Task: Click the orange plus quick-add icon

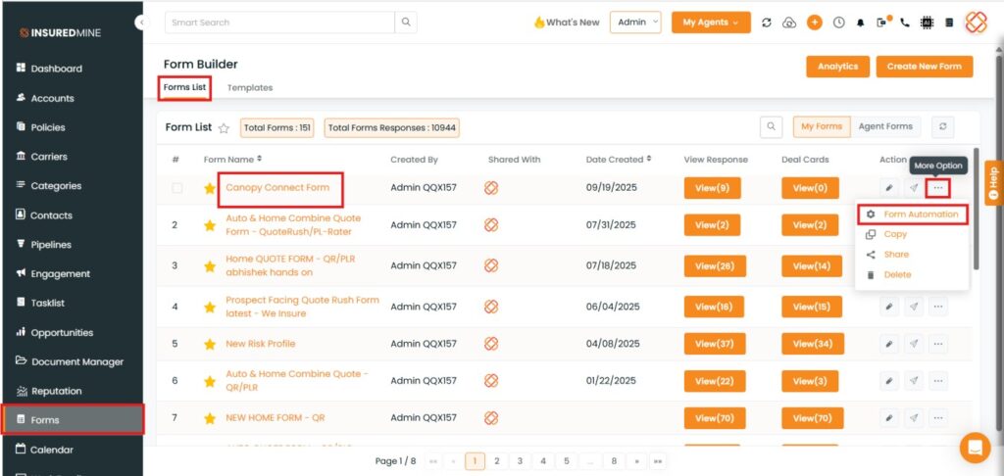Action: pyautogui.click(x=814, y=23)
